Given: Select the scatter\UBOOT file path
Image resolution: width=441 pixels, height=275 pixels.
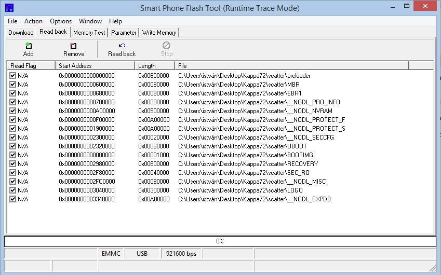Looking at the screenshot, I should [x=243, y=146].
